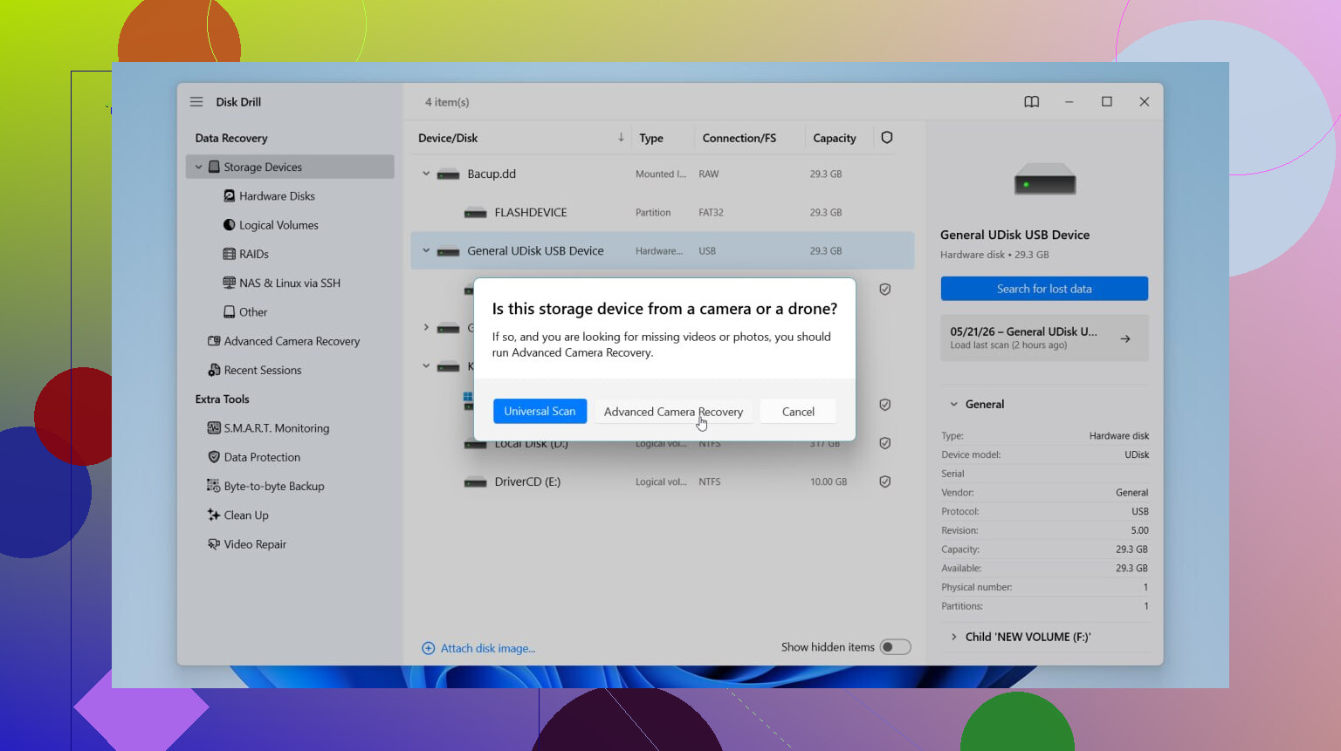This screenshot has height=751, width=1341.
Task: Cancel the camera or drone dialog
Action: [798, 412]
